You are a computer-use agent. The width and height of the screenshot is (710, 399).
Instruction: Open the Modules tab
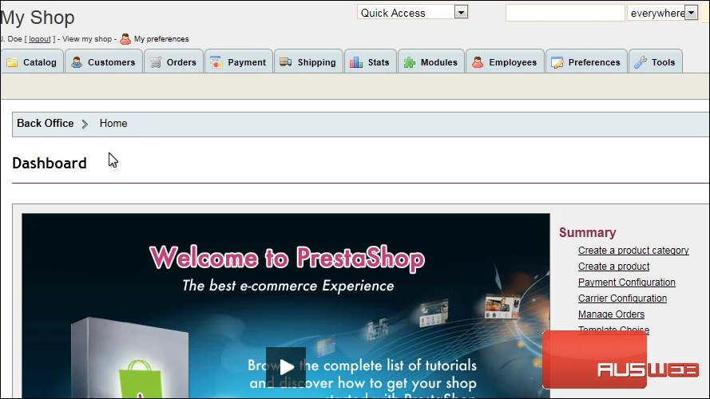tap(431, 61)
